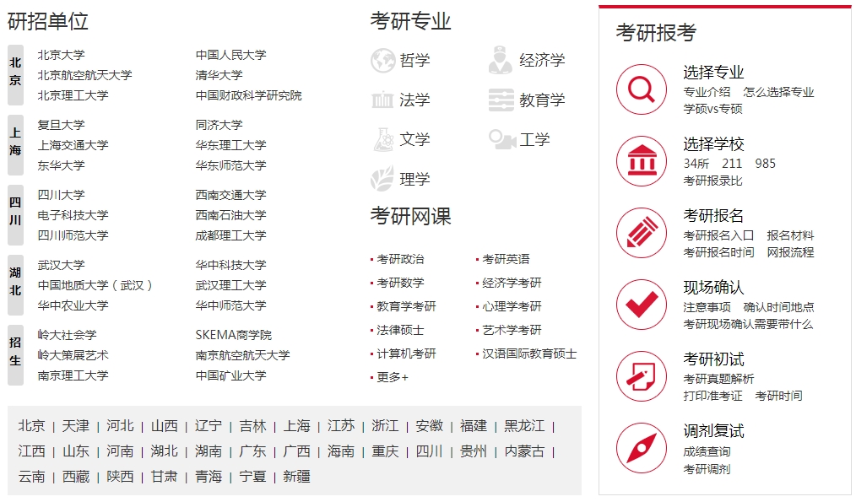Click 新疆 in the province bar

[x=295, y=476]
